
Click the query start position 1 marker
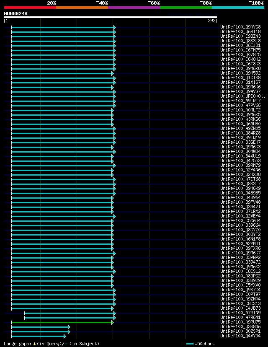coord(6,21)
